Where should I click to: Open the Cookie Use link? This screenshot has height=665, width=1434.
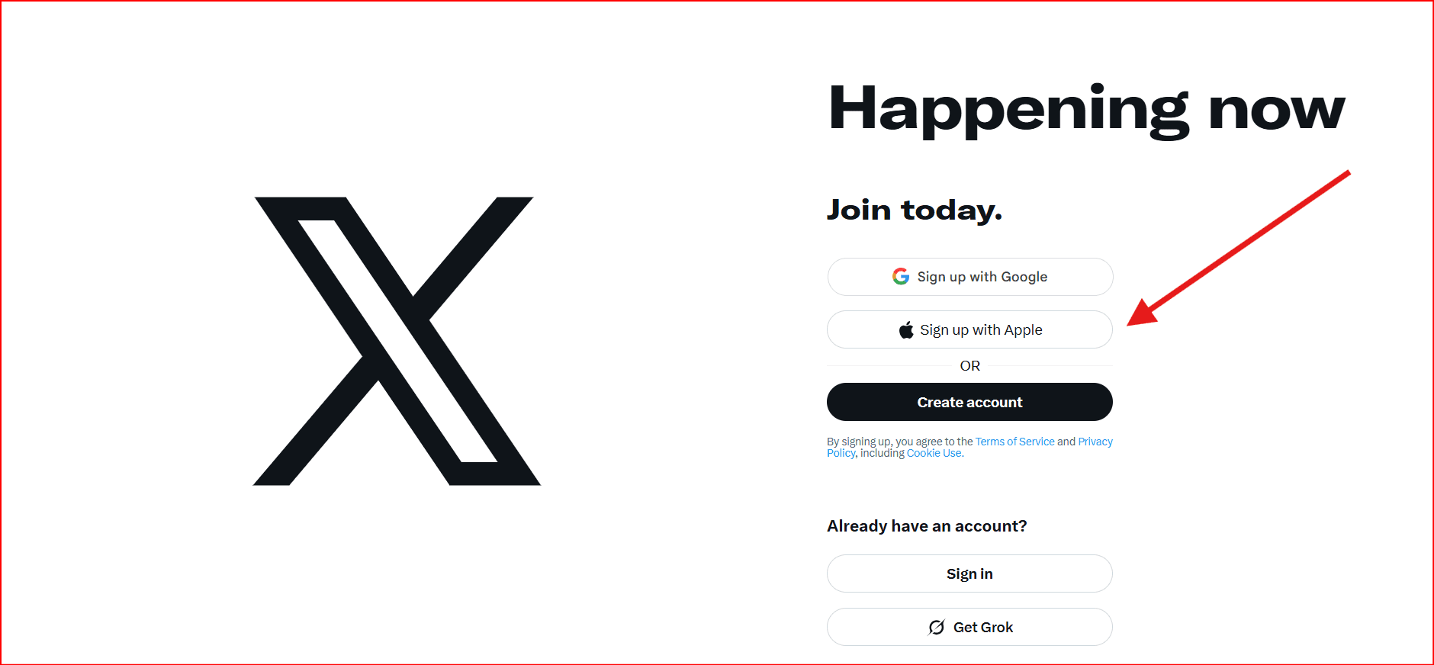point(934,453)
